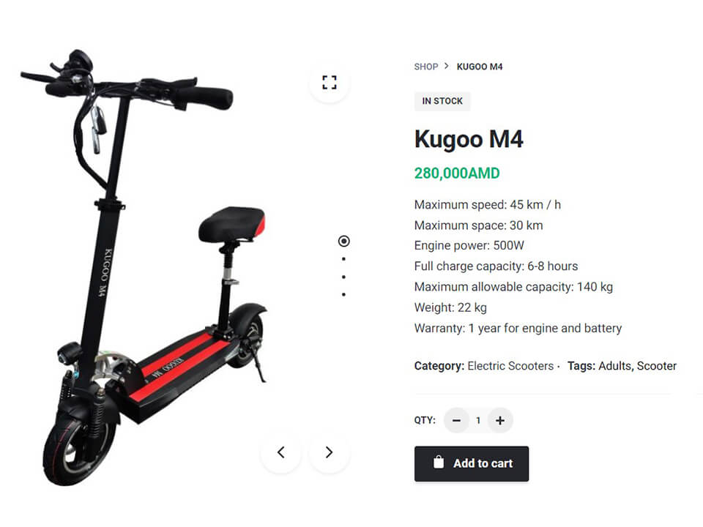Click the shopping bag icon
Image resolution: width=703 pixels, height=527 pixels.
[439, 462]
